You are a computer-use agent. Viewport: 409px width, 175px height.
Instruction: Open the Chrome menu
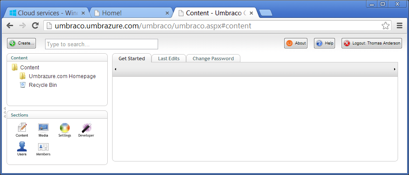click(x=399, y=26)
